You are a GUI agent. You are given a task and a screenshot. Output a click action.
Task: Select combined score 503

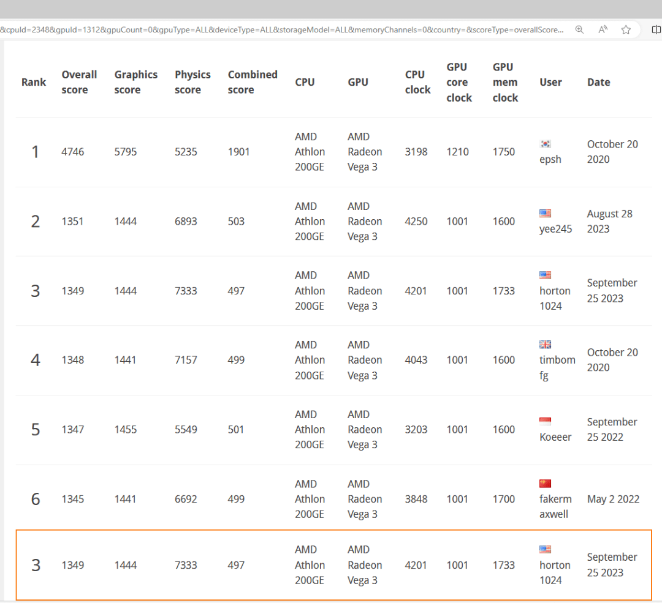tap(236, 222)
